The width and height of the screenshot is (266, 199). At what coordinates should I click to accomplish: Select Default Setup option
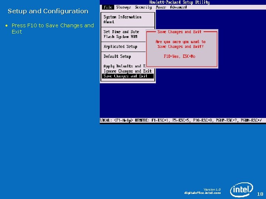tap(117, 56)
